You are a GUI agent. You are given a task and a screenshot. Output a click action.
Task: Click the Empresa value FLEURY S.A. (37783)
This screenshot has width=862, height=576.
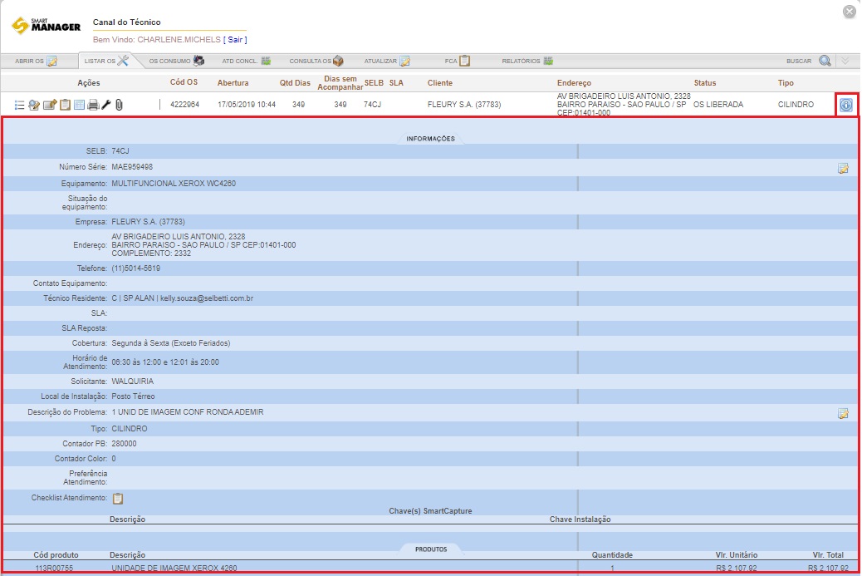pos(149,222)
